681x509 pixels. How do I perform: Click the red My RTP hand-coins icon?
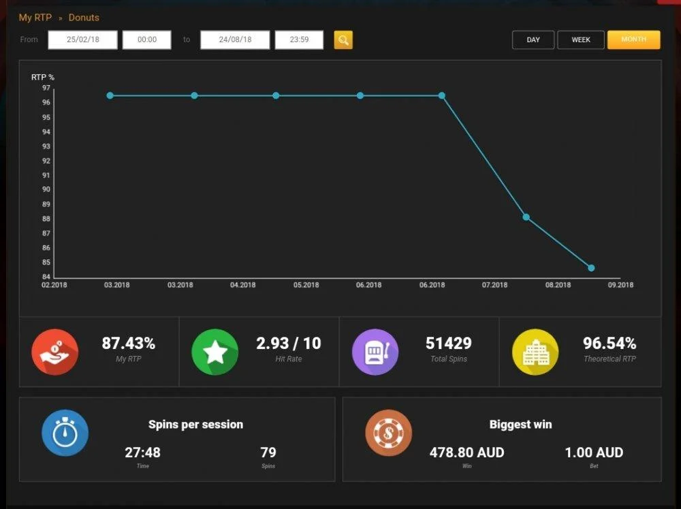tap(54, 352)
